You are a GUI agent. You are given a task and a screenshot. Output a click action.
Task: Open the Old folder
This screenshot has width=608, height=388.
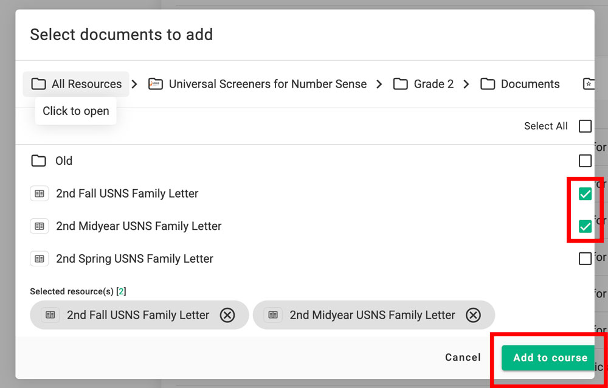pos(64,161)
